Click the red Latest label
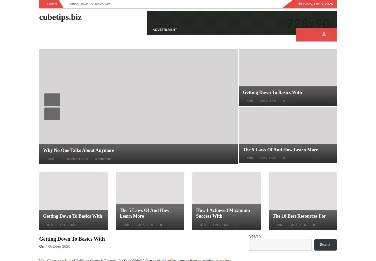376x261 pixels. click(52, 4)
